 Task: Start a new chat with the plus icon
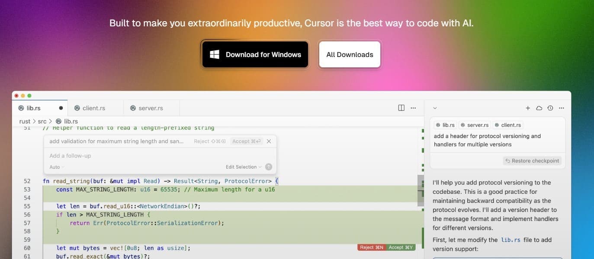click(528, 108)
